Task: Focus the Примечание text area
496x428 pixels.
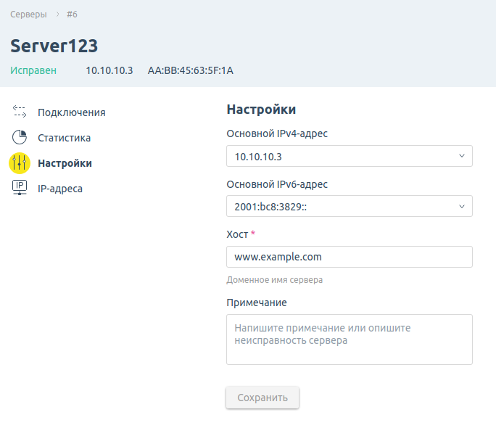Action: coord(349,339)
